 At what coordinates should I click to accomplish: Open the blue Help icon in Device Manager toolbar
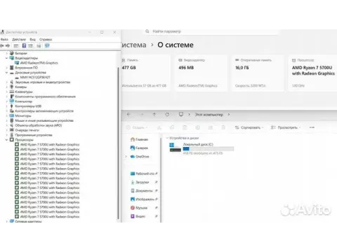[24, 45]
